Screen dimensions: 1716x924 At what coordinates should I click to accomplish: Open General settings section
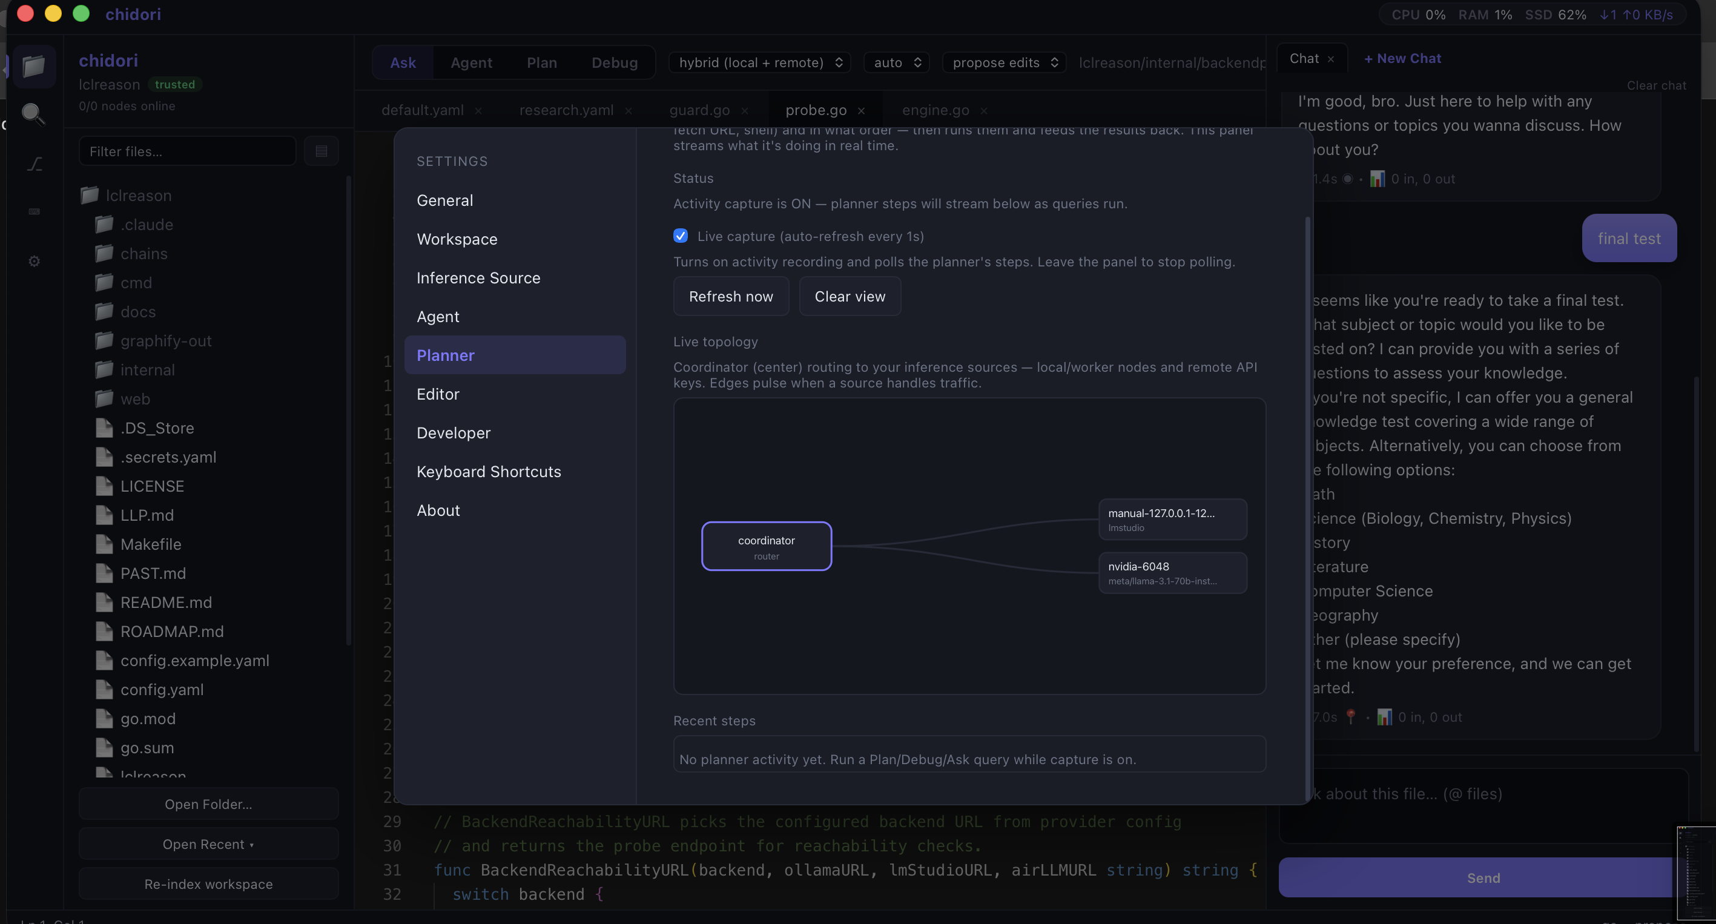(515, 200)
